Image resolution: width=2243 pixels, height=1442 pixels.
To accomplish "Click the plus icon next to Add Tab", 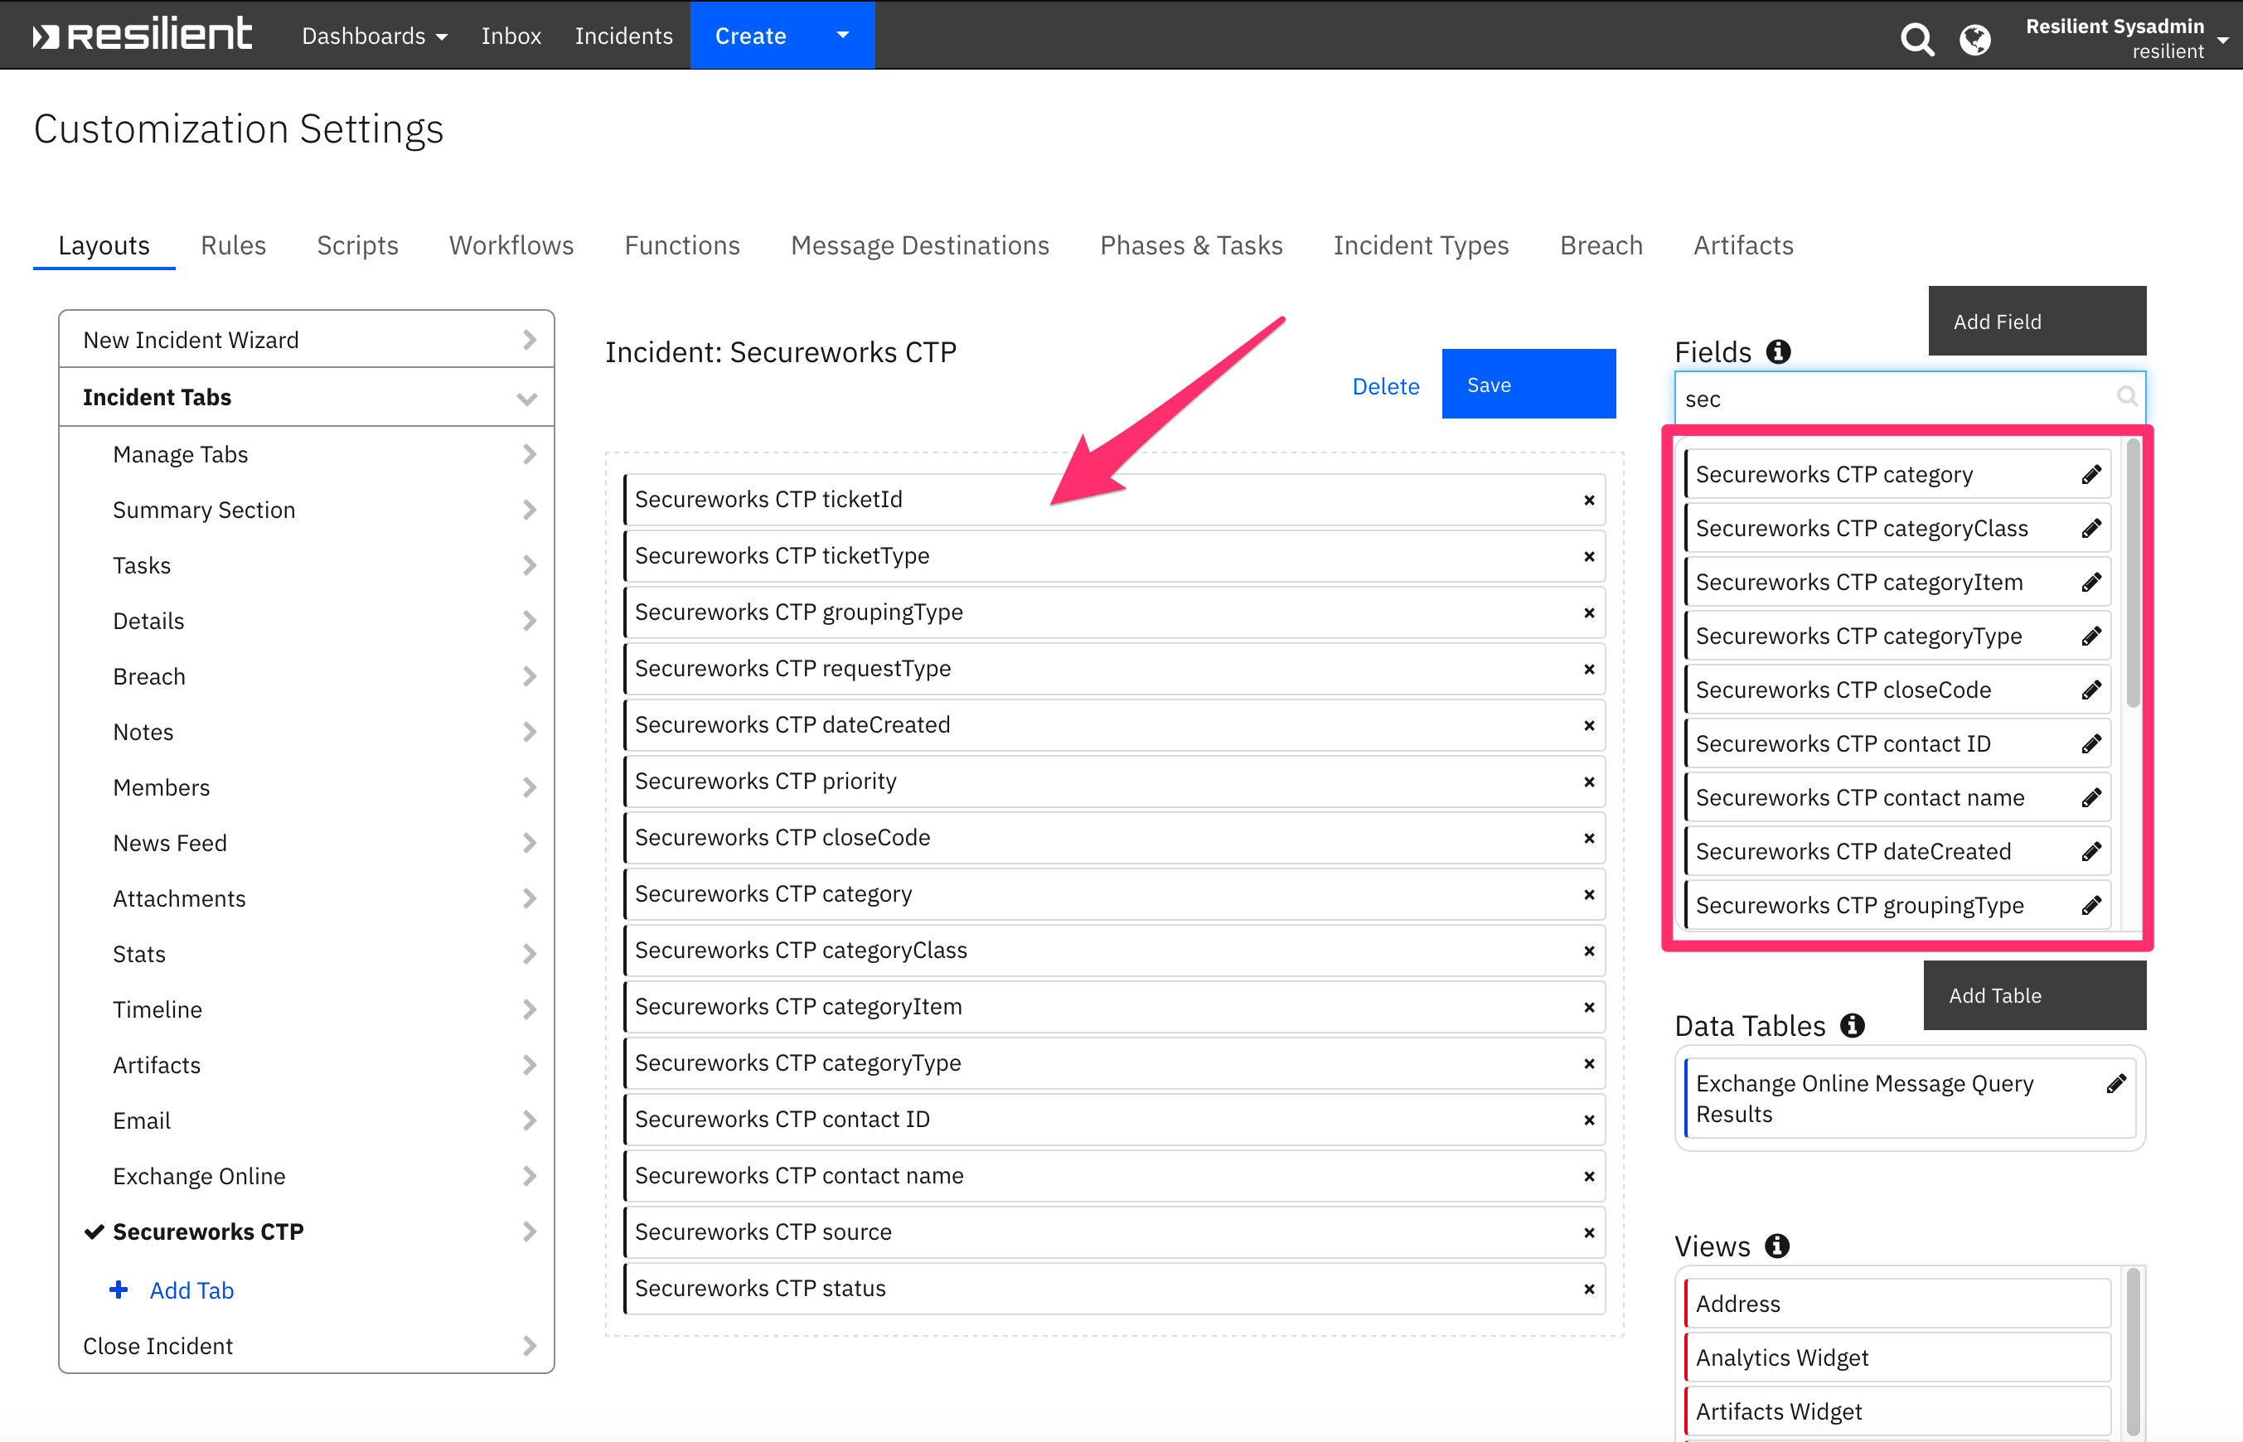I will (119, 1290).
